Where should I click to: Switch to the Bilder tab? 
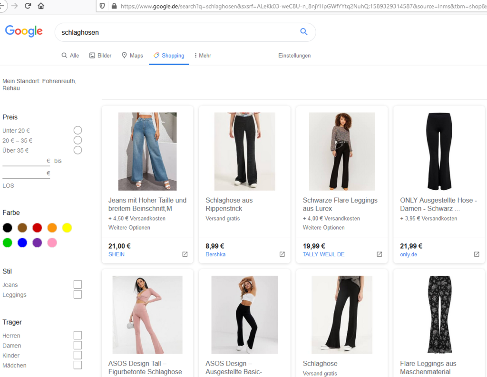[x=100, y=56]
